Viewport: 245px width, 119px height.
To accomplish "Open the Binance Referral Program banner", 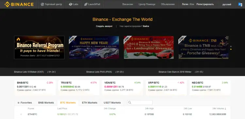I will click(x=39, y=47).
